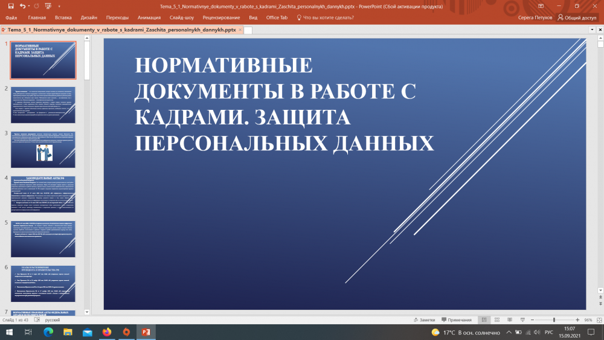The image size is (604, 340).
Task: Click the slide panel scroll down arrow
Action: coord(86,312)
